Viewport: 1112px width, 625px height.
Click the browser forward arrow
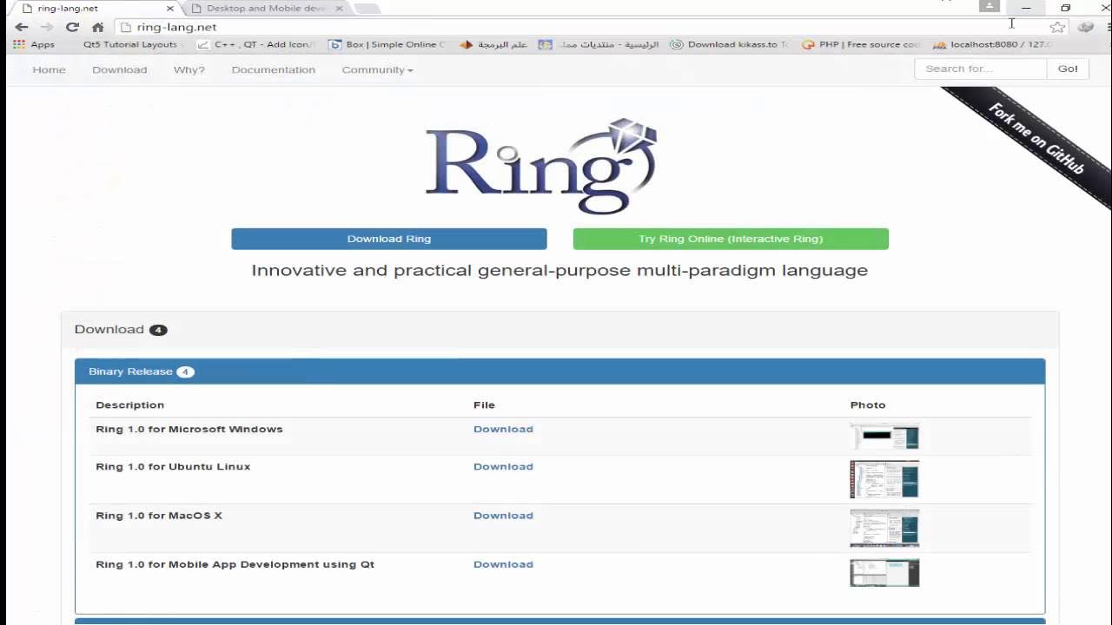tap(47, 27)
